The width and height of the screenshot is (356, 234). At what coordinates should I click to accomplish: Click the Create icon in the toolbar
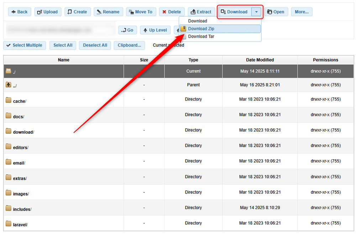tap(77, 11)
